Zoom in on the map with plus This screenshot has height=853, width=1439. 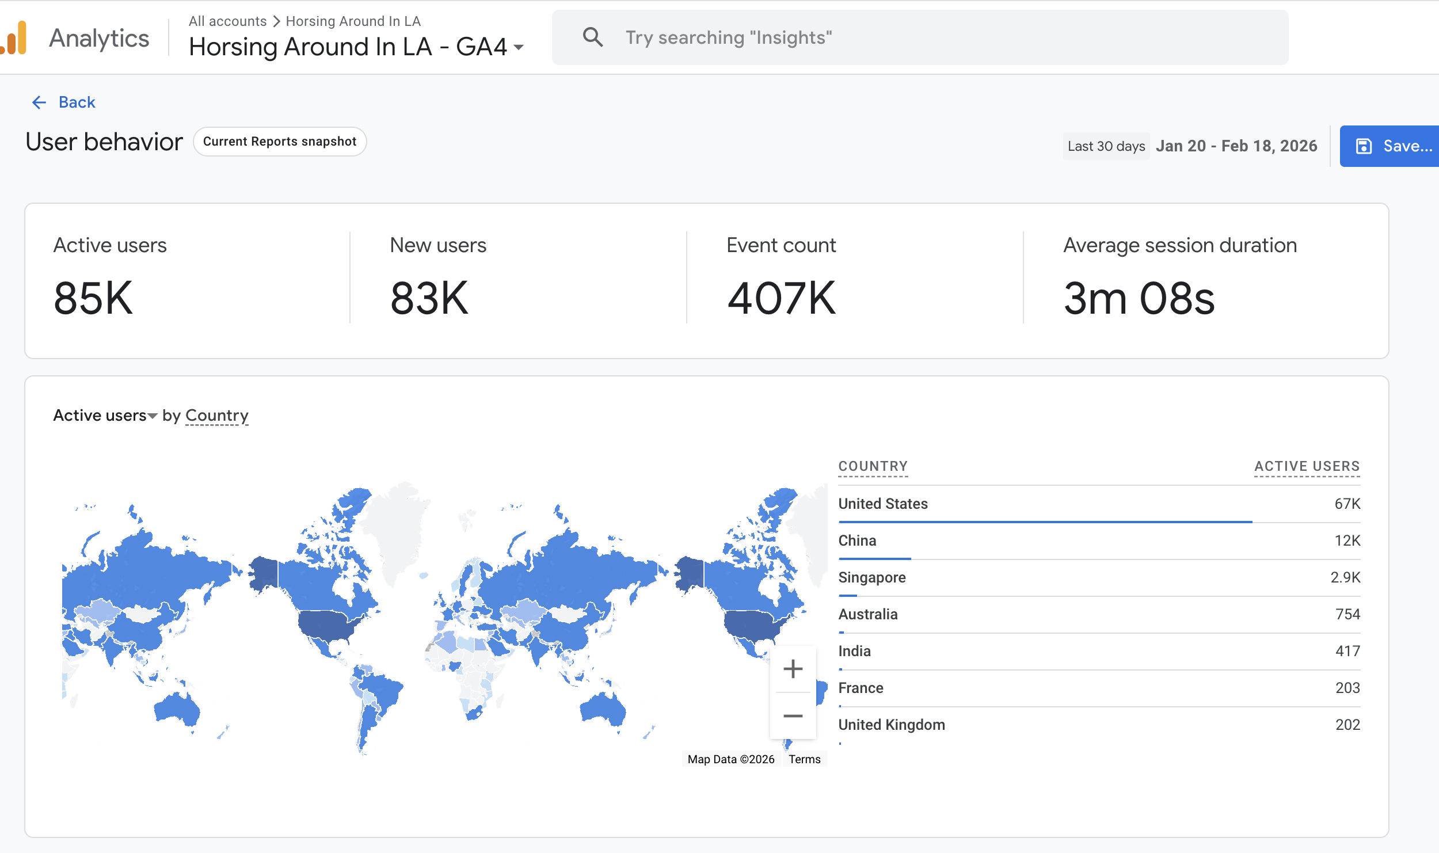pyautogui.click(x=793, y=669)
